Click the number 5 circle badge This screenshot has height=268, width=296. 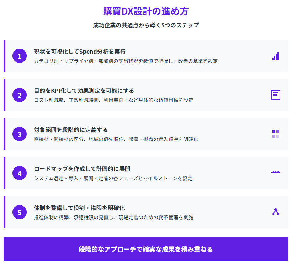(20, 213)
